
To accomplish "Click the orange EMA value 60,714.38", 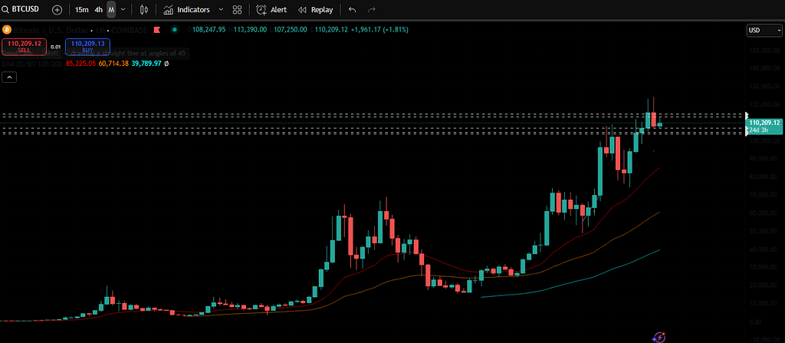I will pos(113,64).
